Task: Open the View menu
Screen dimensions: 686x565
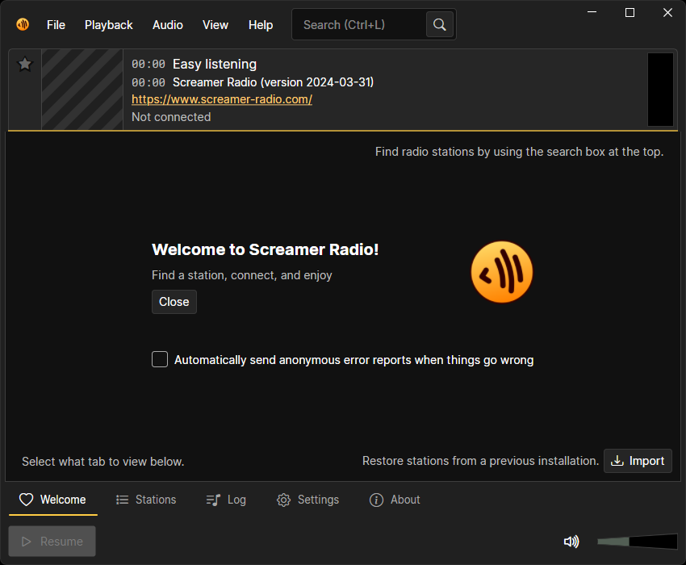Action: (x=215, y=25)
